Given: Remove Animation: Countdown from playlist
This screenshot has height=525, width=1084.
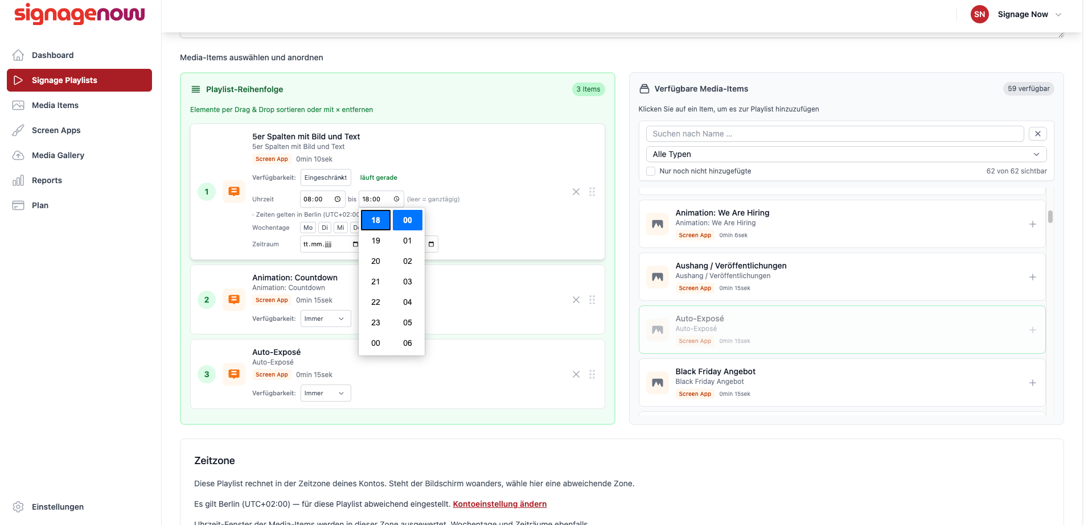Looking at the screenshot, I should tap(576, 300).
